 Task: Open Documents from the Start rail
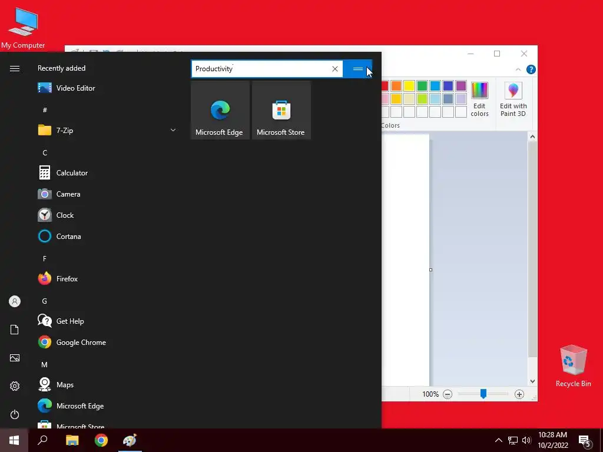pos(15,330)
